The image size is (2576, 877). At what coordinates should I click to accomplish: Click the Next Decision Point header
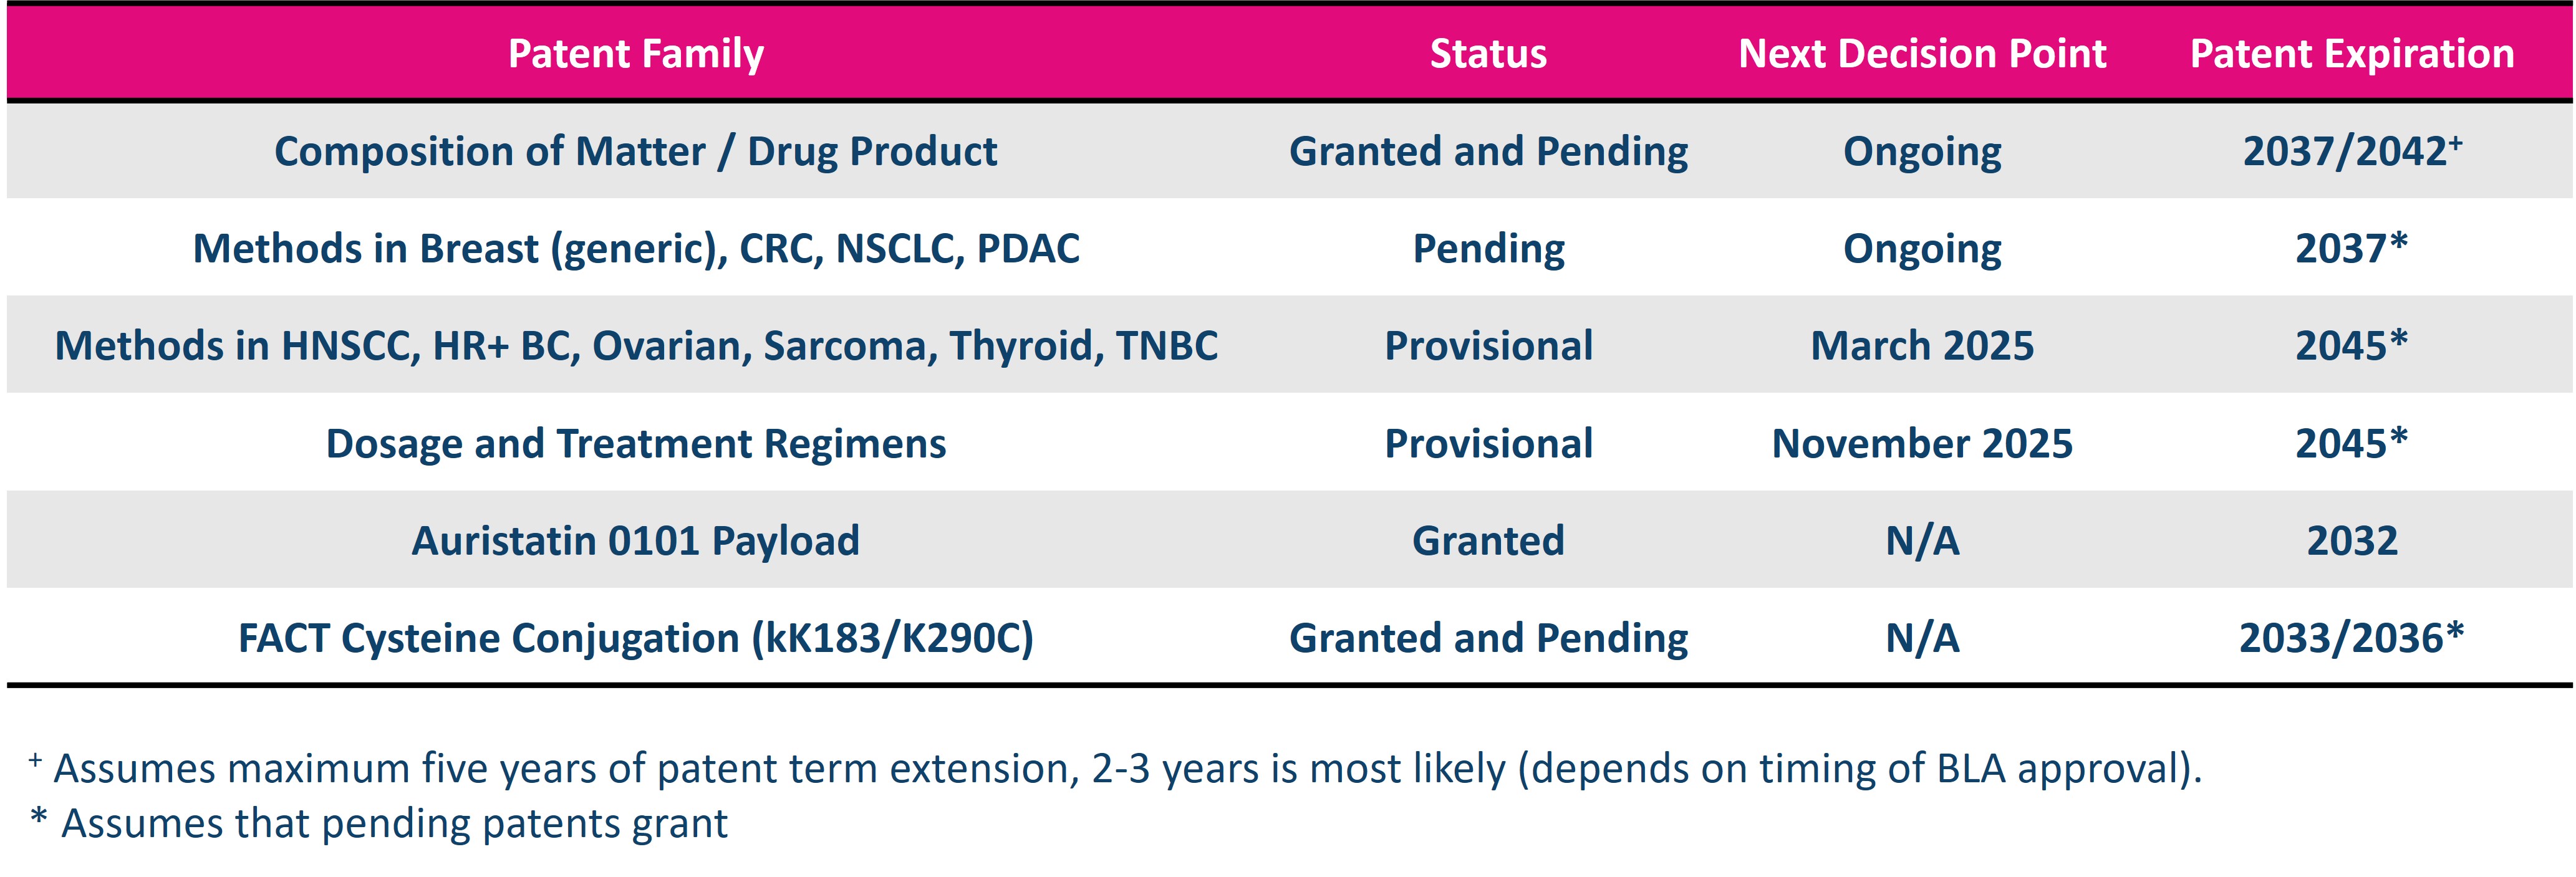pos(1921,54)
